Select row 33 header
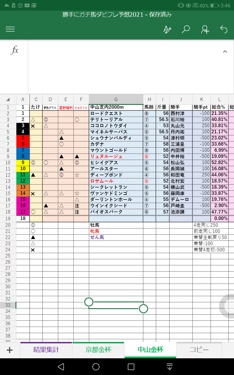 point(8,305)
